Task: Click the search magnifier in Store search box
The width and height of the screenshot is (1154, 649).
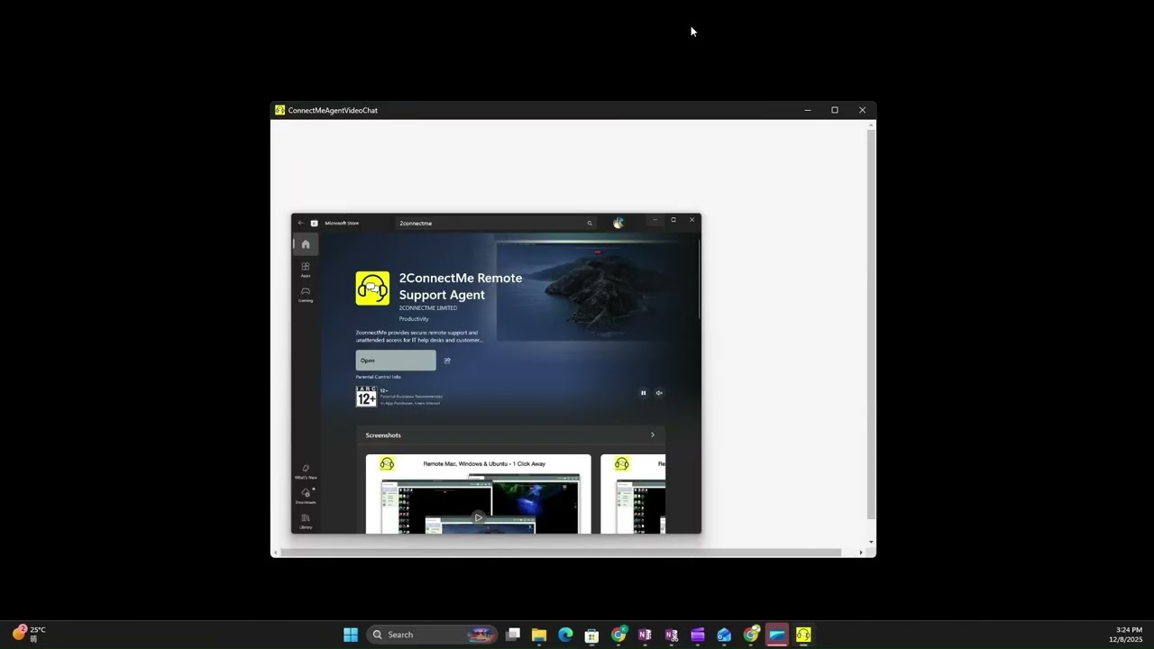Action: pyautogui.click(x=590, y=223)
